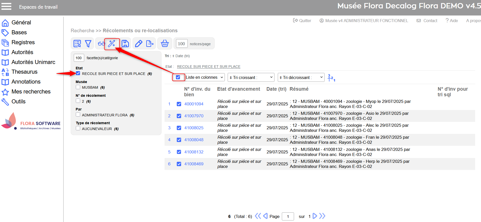
Task: Open Thesaurus in the sidebar
Action: [x=24, y=72]
